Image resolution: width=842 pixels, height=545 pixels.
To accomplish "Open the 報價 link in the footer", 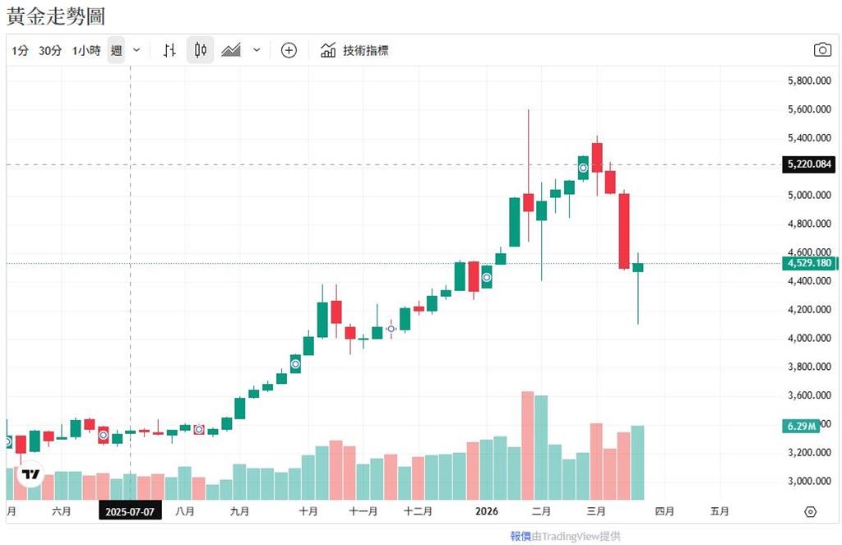I will (x=520, y=536).
